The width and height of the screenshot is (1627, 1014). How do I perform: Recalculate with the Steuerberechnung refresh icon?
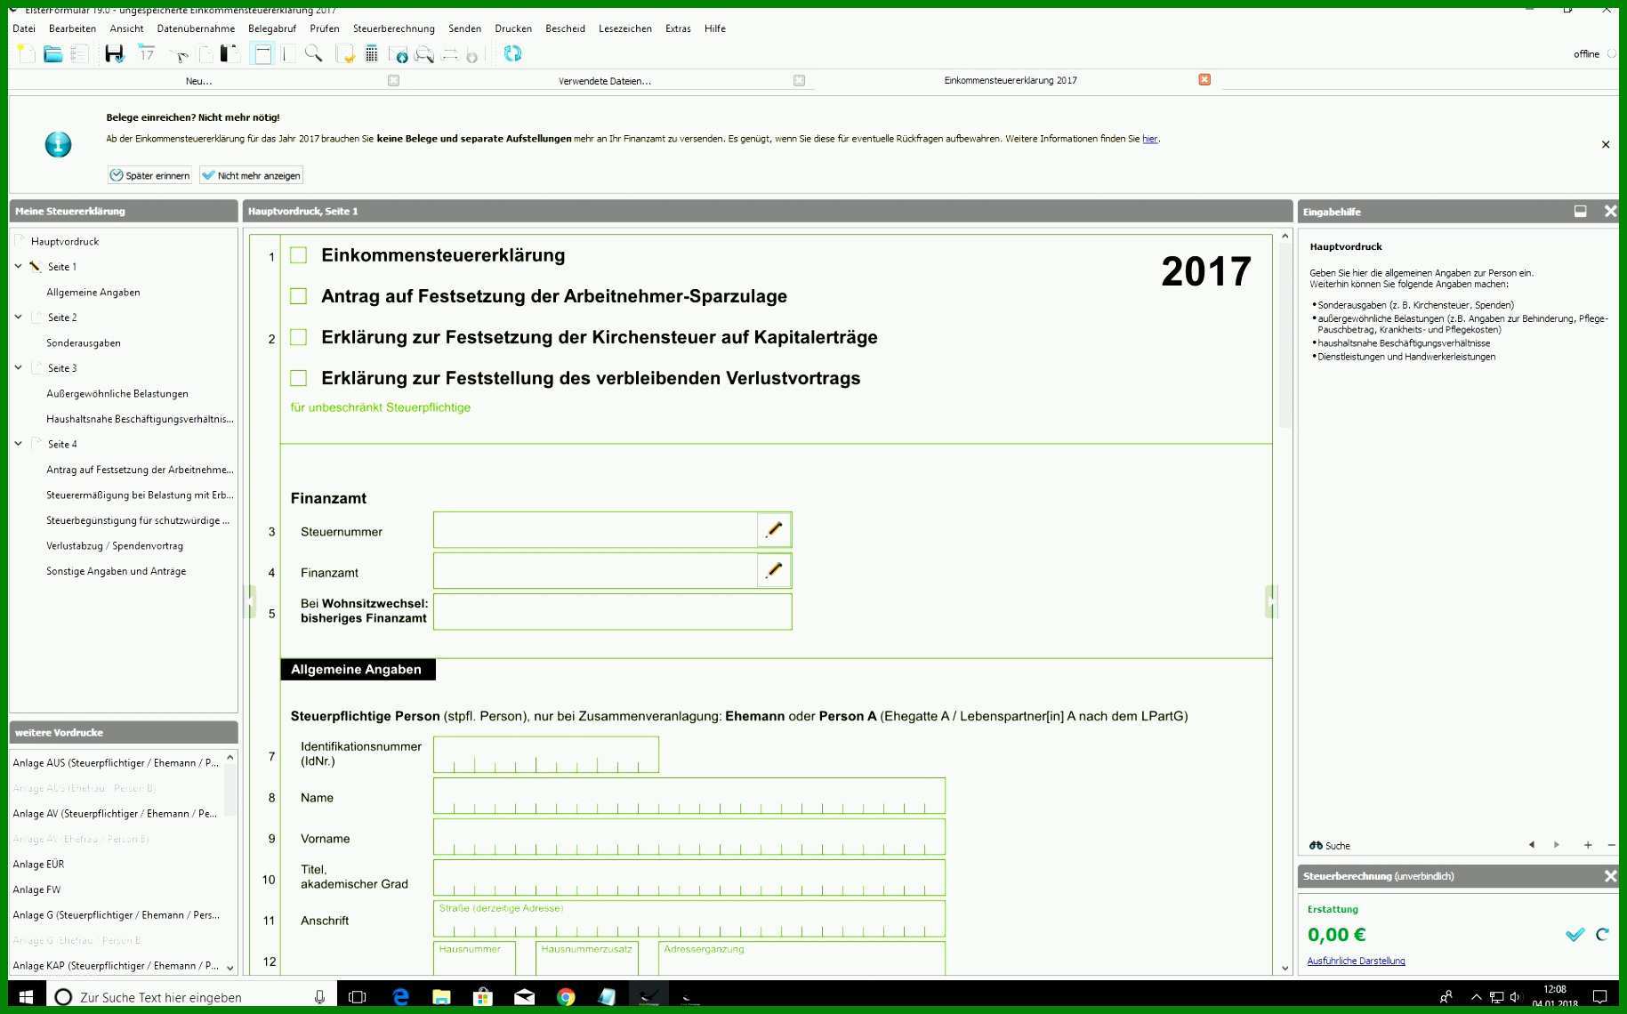click(1602, 934)
